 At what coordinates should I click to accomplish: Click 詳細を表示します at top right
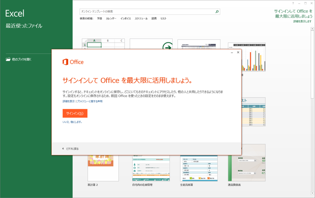point(302,21)
